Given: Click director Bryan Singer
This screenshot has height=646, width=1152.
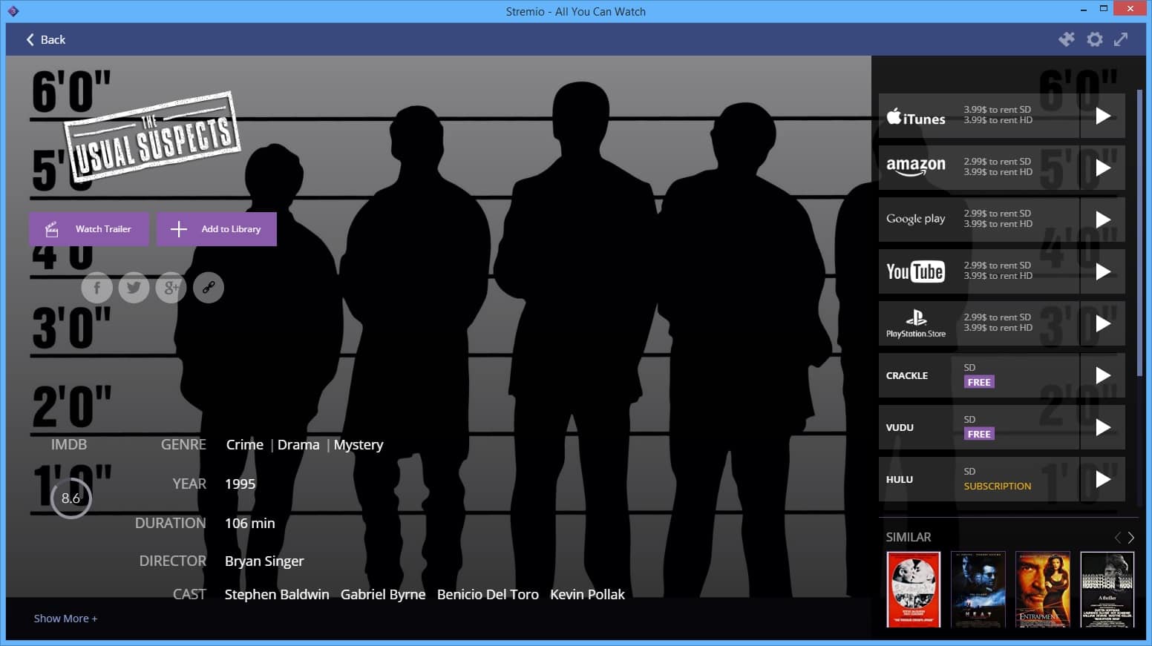Looking at the screenshot, I should point(264,561).
